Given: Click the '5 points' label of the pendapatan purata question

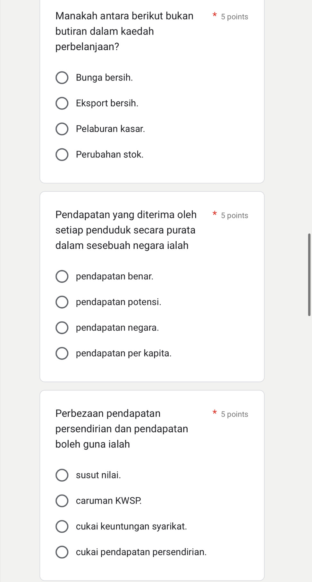Looking at the screenshot, I should tap(234, 215).
